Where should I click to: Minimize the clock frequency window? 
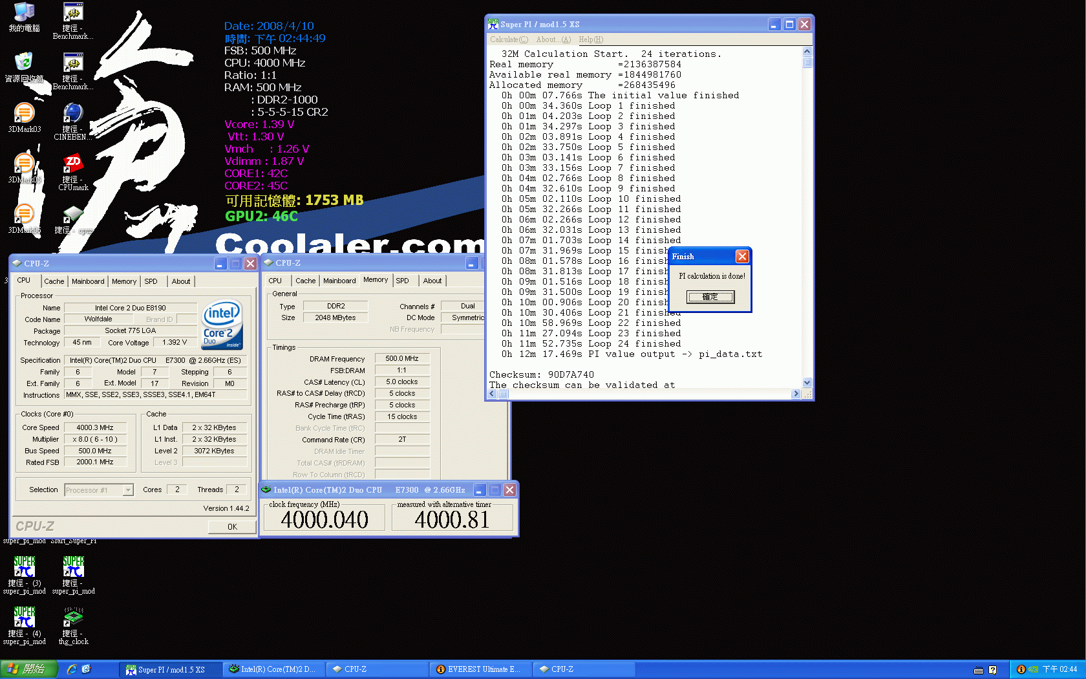pos(480,490)
